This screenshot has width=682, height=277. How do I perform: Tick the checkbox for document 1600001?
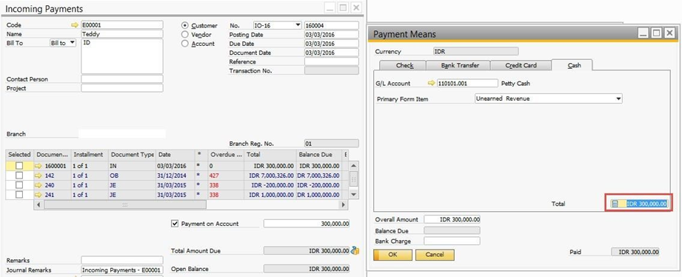pos(19,166)
